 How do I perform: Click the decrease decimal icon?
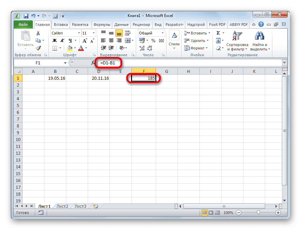click(150, 47)
